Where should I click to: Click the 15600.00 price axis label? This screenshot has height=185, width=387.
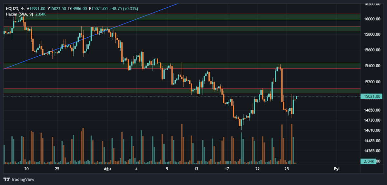point(372,50)
